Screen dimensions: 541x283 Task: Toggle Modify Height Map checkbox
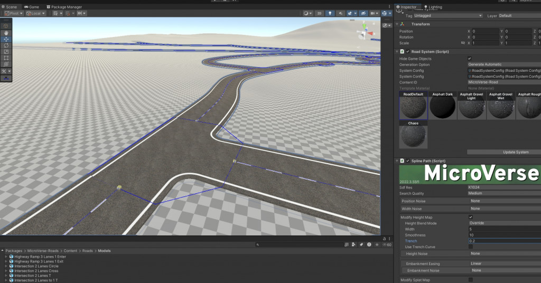pos(471,217)
